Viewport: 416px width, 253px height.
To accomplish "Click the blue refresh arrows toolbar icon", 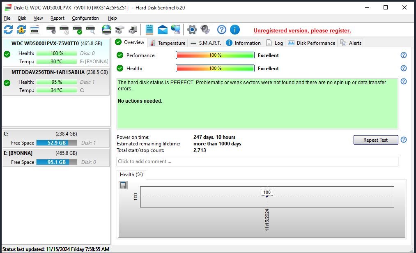I will (x=8, y=30).
